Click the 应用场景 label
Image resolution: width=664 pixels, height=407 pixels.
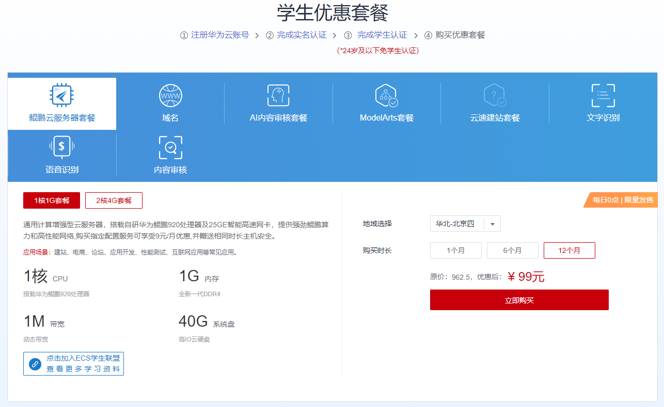click(37, 252)
